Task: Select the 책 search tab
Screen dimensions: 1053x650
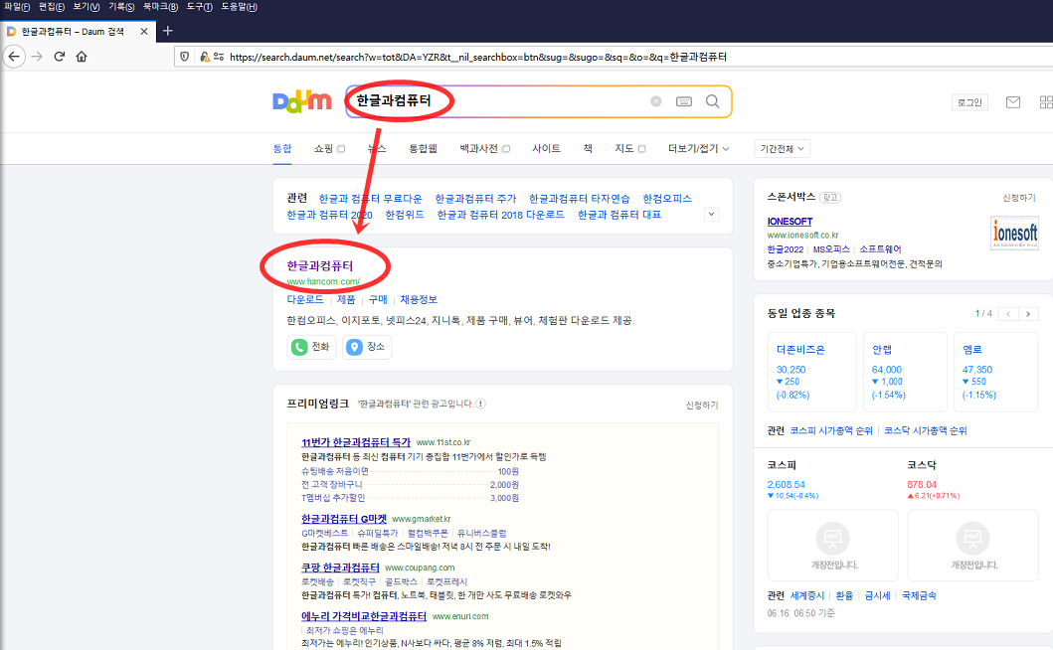Action: pyautogui.click(x=588, y=149)
